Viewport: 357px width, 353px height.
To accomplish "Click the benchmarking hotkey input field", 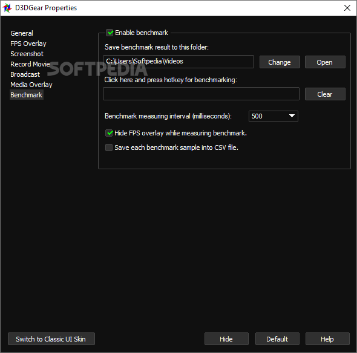I will (201, 94).
